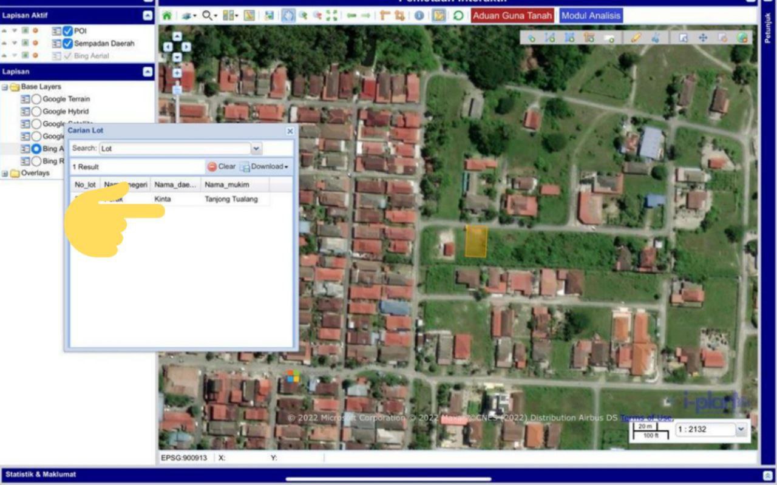The height and width of the screenshot is (485, 777).
Task: Clear the lot search results
Action: 222,166
